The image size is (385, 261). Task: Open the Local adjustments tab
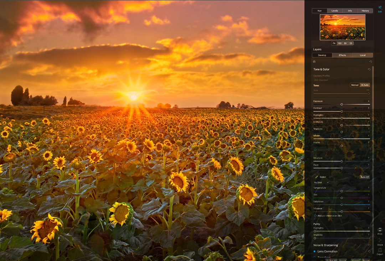coord(363,55)
